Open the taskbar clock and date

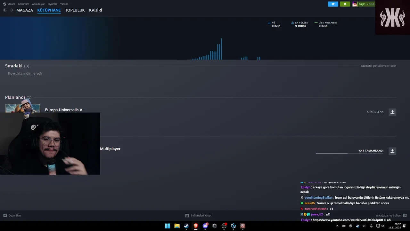tap(395, 226)
